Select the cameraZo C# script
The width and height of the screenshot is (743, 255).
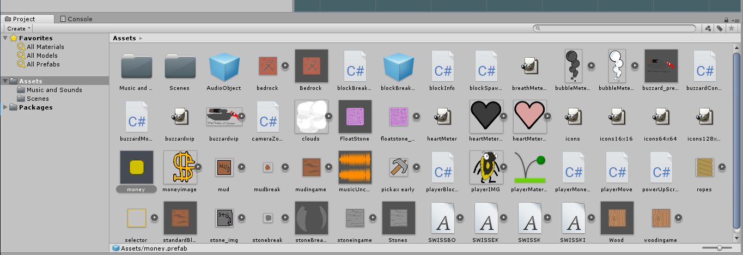(x=267, y=117)
